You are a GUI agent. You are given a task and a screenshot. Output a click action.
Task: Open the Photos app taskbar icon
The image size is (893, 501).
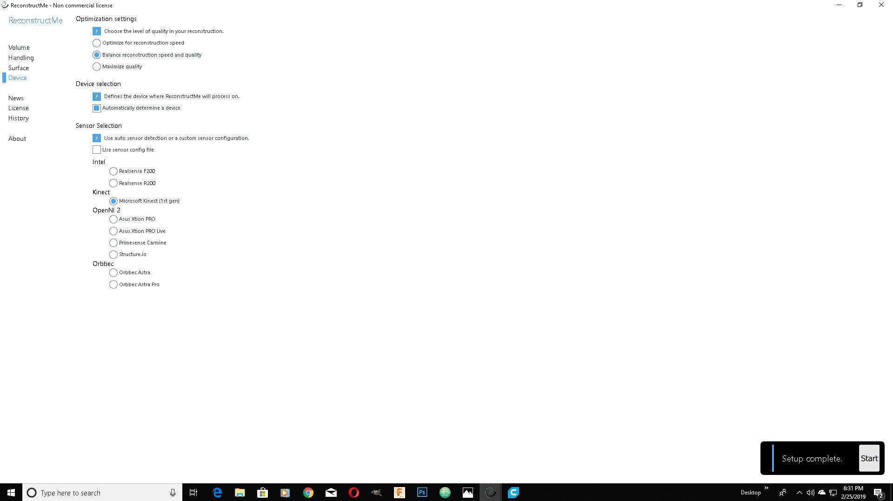(467, 493)
